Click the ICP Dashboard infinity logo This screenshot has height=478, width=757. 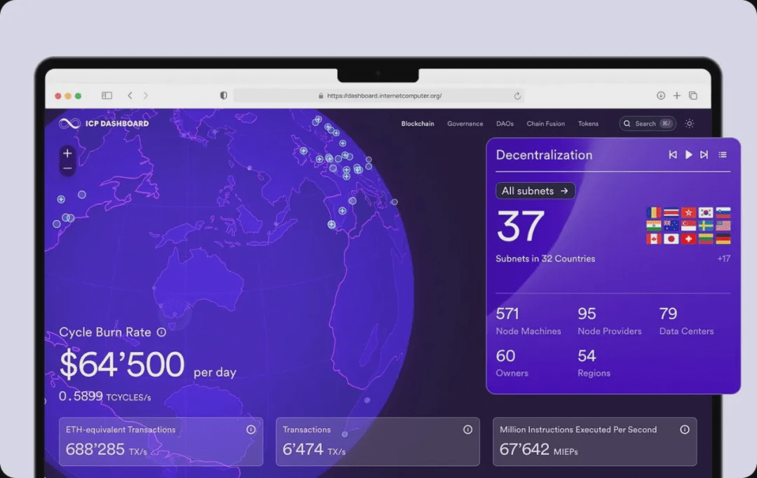(69, 123)
